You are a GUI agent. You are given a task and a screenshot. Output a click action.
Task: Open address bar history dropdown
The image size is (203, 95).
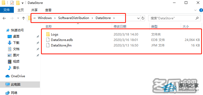(138, 18)
